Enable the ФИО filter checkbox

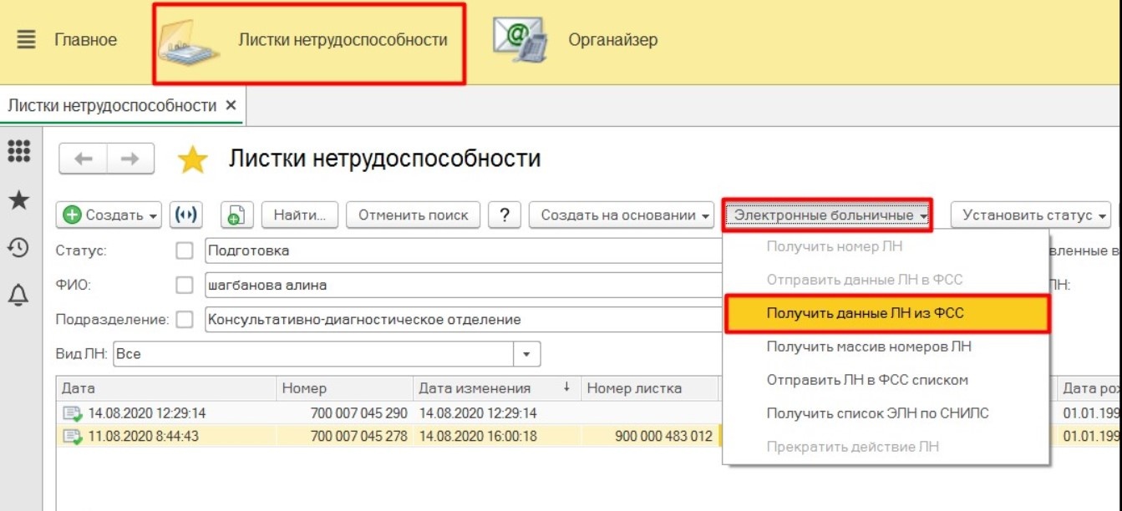point(185,286)
